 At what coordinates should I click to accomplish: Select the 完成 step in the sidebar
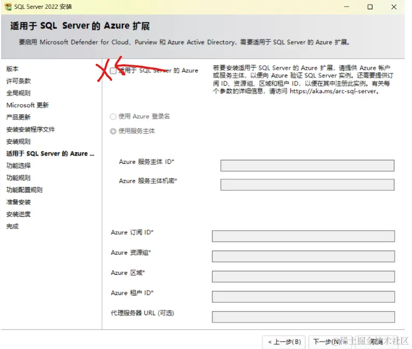coord(12,226)
